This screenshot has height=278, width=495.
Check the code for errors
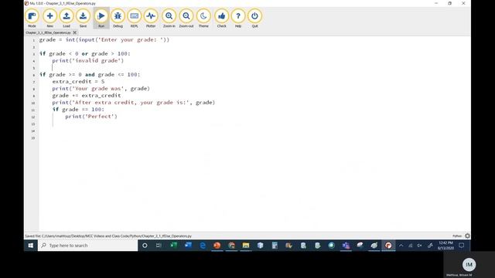(x=222, y=19)
